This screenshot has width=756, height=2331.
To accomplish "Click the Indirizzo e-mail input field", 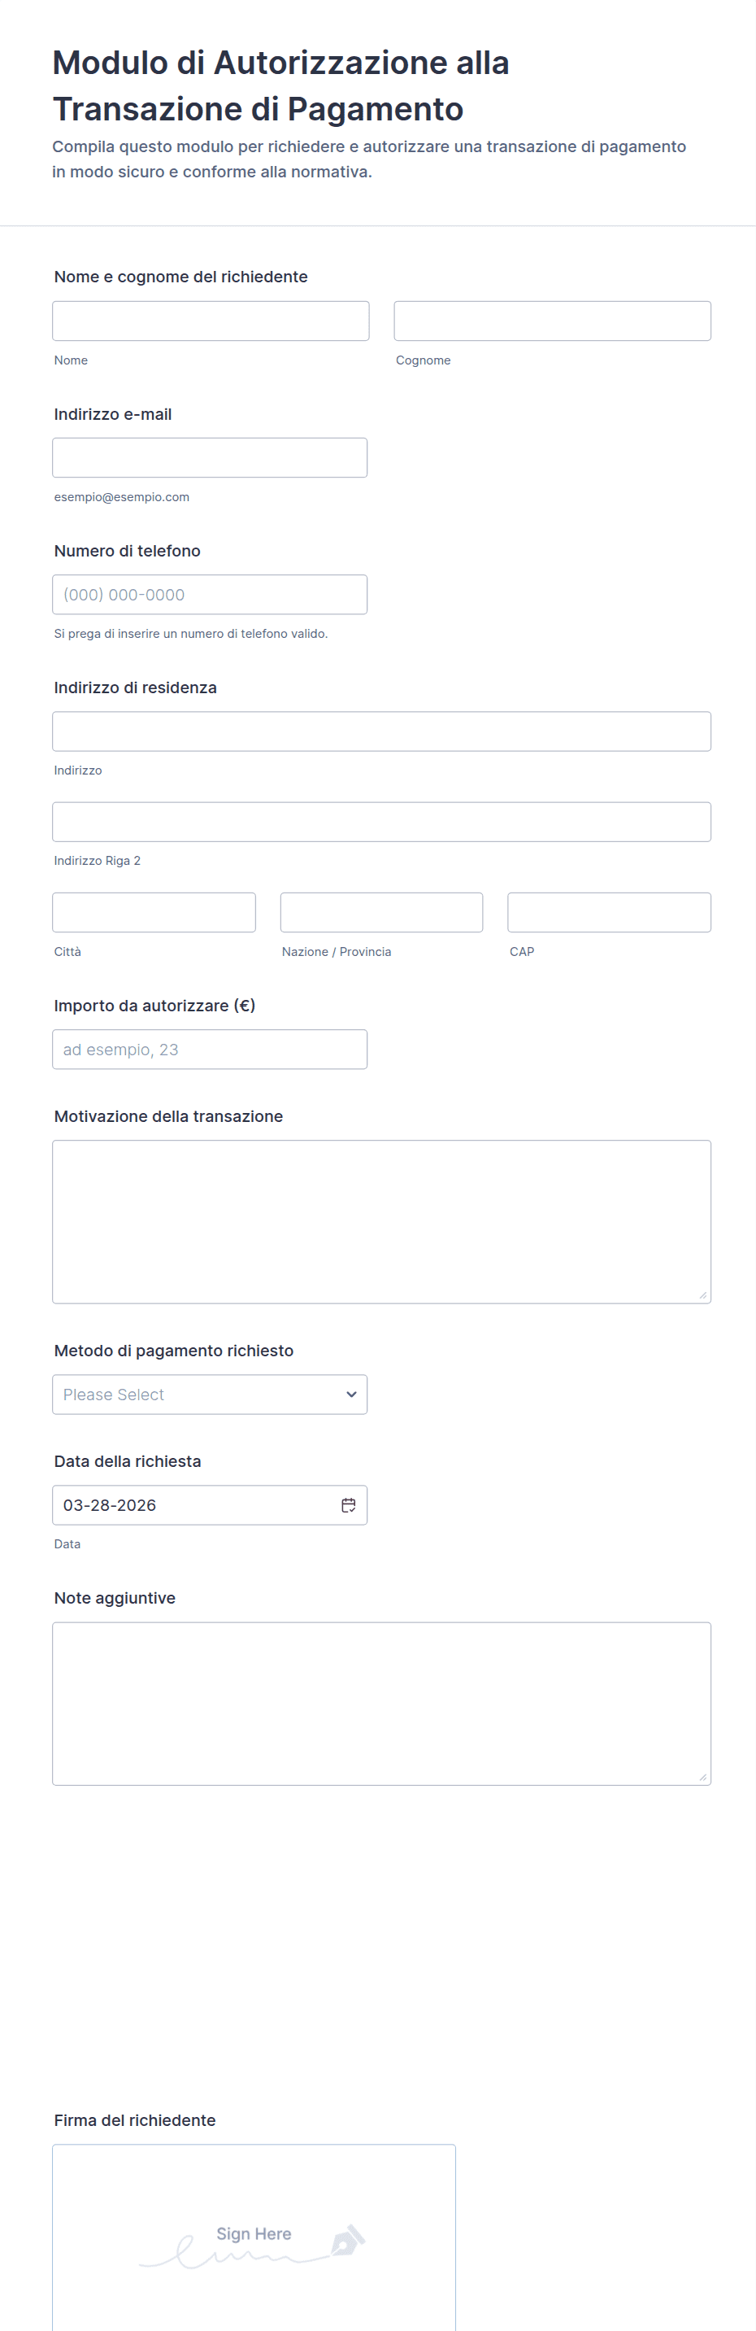I will [210, 458].
